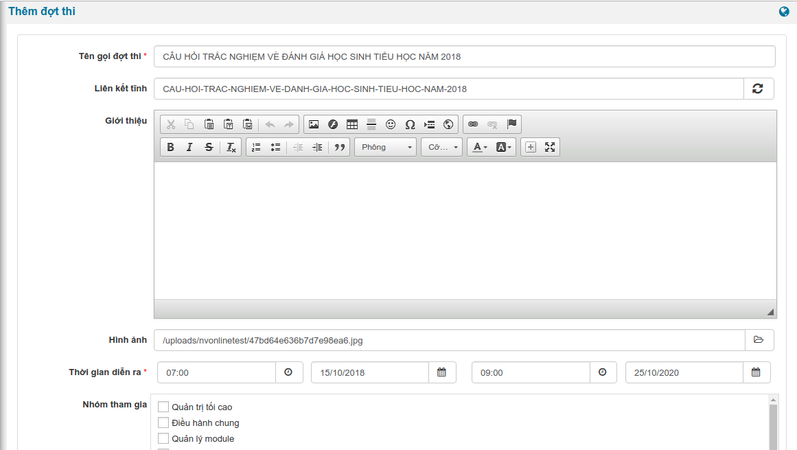Browse for image file with folder button

coord(759,340)
